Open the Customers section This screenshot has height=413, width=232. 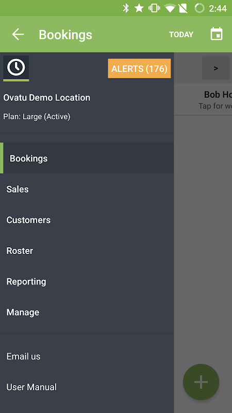pyautogui.click(x=87, y=220)
